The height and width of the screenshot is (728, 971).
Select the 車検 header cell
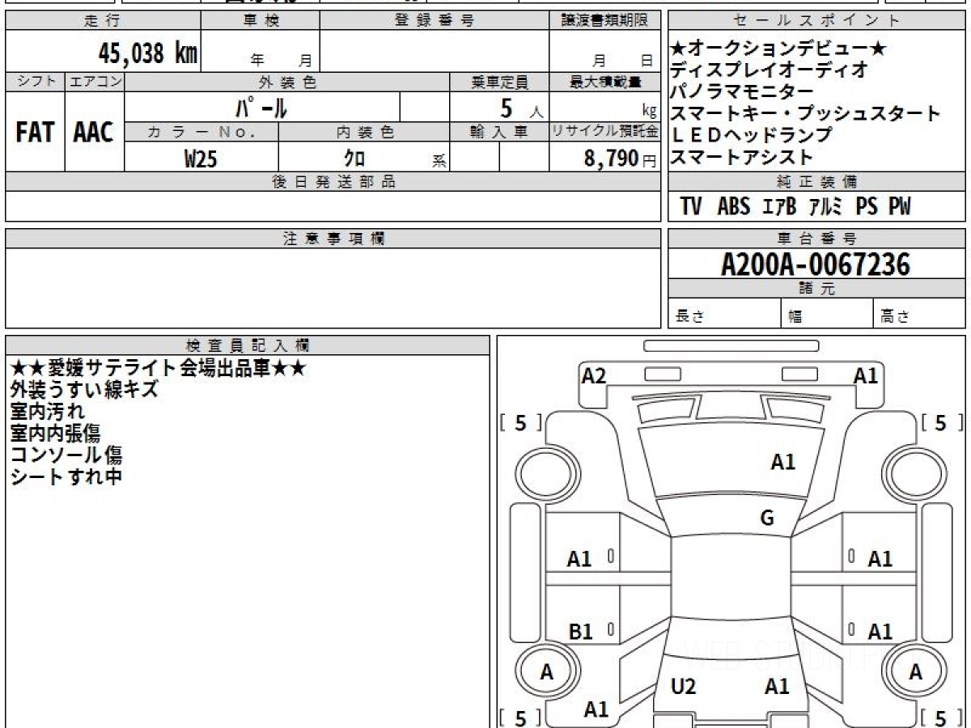click(x=261, y=21)
